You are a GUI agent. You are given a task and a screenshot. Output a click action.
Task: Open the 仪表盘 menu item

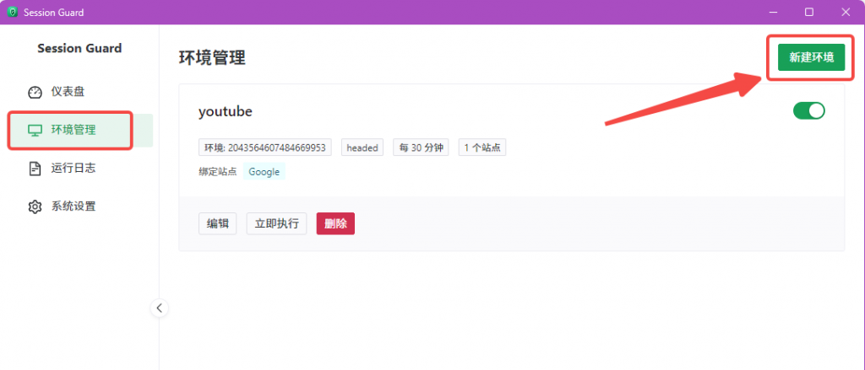[68, 92]
